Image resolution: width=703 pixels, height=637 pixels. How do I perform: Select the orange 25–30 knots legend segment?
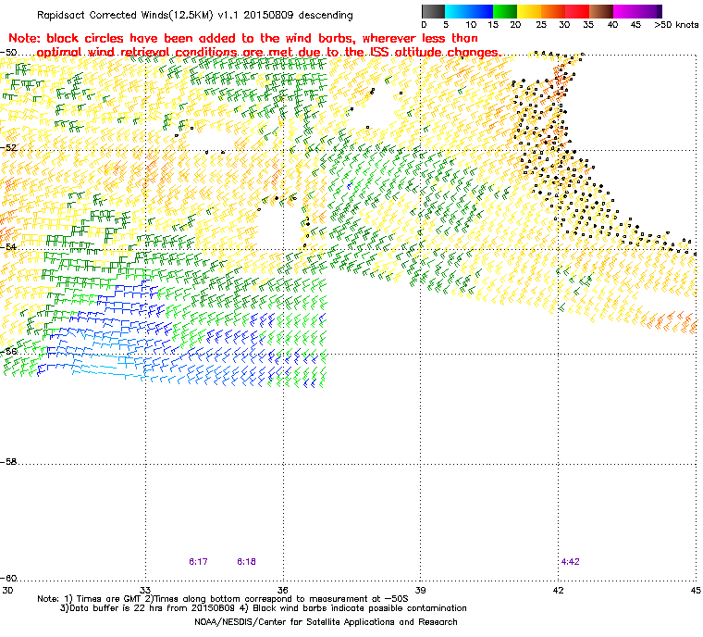click(553, 11)
